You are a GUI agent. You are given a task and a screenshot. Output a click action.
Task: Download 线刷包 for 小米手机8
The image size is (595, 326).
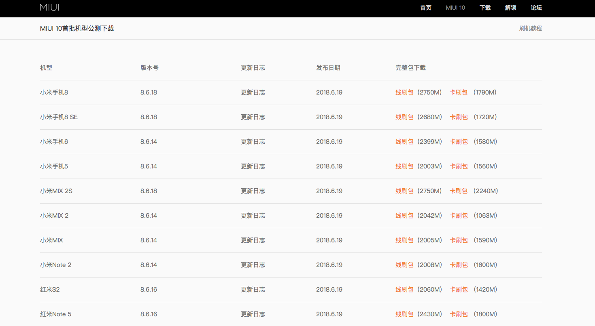pos(404,93)
